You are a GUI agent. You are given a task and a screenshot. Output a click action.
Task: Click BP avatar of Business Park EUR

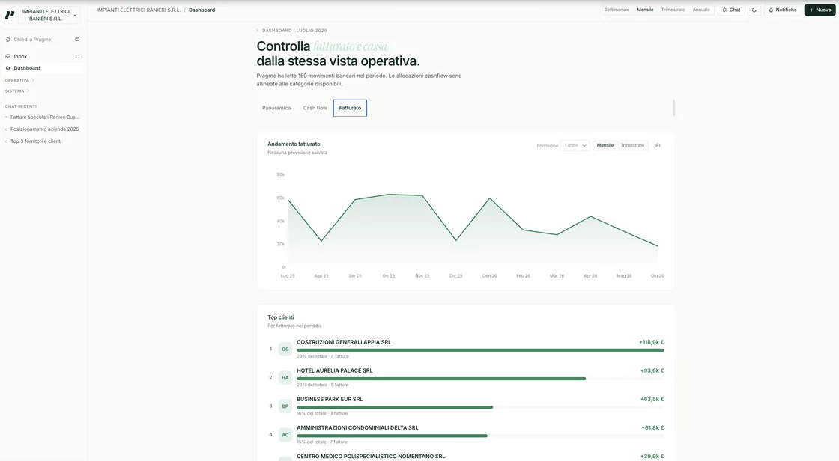[285, 406]
